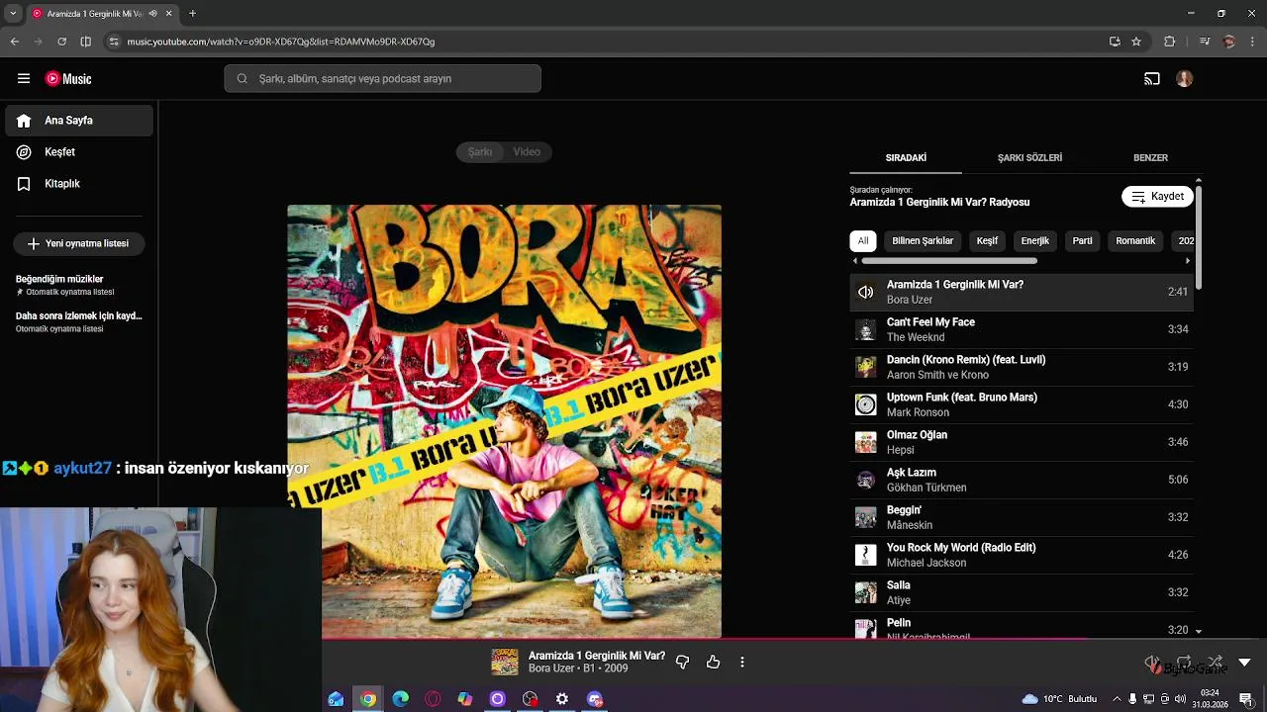The width and height of the screenshot is (1267, 712).
Task: Collapse the player with down arrow
Action: click(x=1244, y=663)
